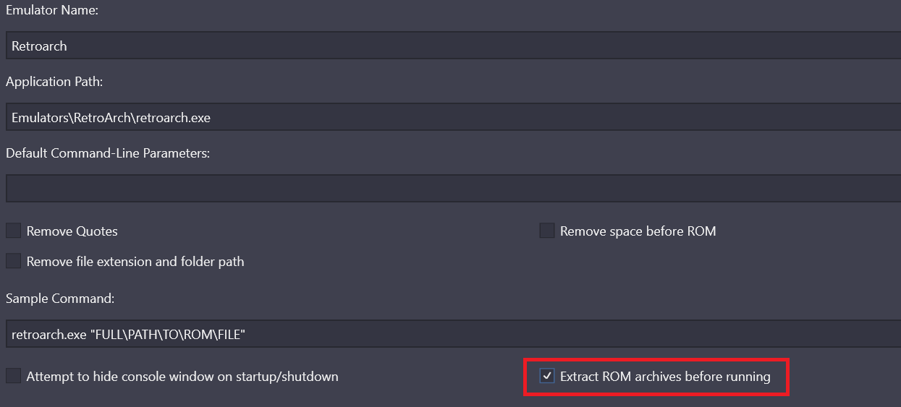The image size is (901, 407).
Task: Click the "Default Command-Line Parameters:" label
Action: tap(108, 153)
